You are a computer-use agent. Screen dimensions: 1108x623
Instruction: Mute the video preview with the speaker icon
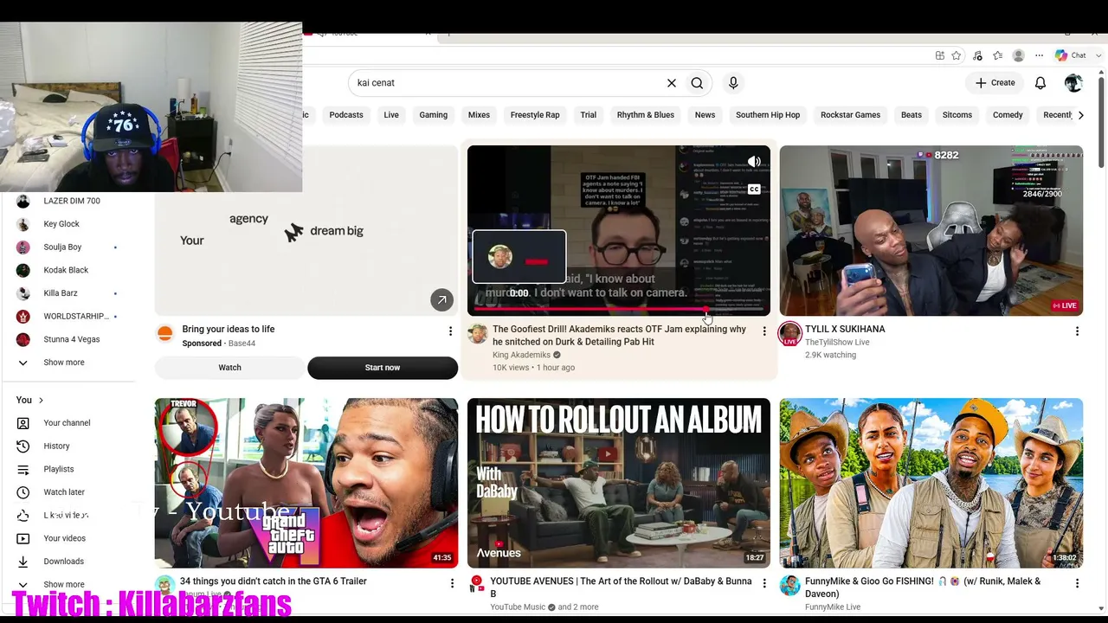pyautogui.click(x=754, y=162)
